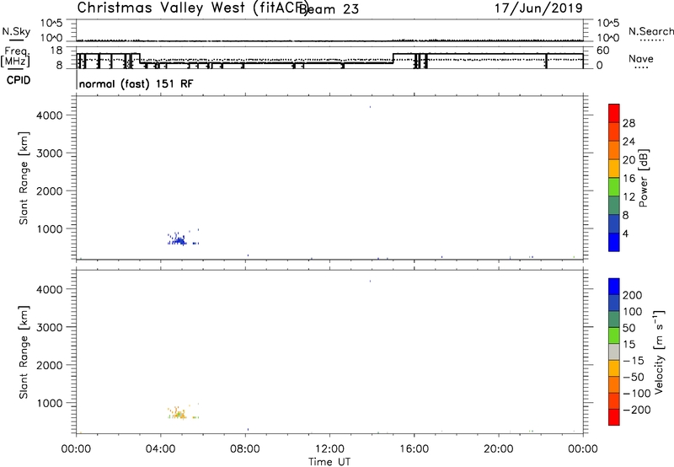Click the 4000 tick of the power panel
The height and width of the screenshot is (467, 674).
coord(50,115)
